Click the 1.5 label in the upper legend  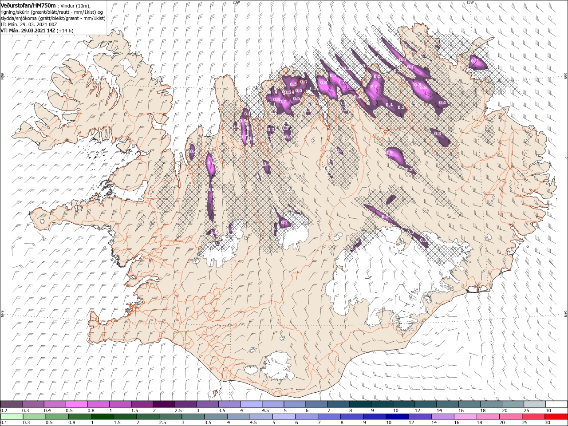[134, 410]
